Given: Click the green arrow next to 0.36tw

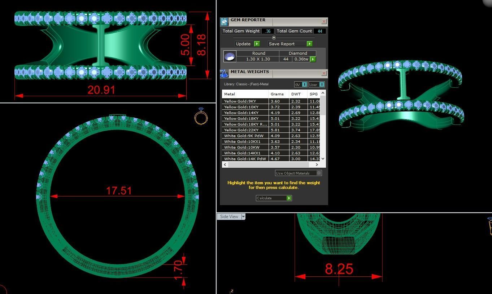Looking at the screenshot, I should [313, 59].
